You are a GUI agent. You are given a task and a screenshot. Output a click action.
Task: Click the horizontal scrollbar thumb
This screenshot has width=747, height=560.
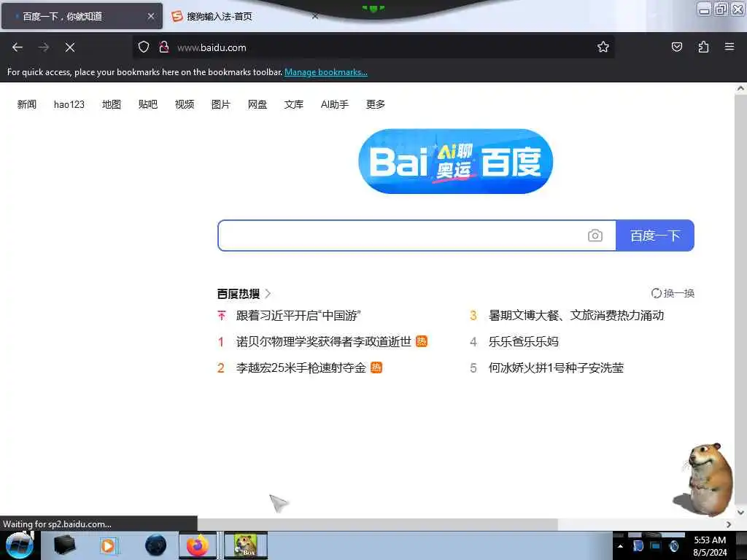377,524
